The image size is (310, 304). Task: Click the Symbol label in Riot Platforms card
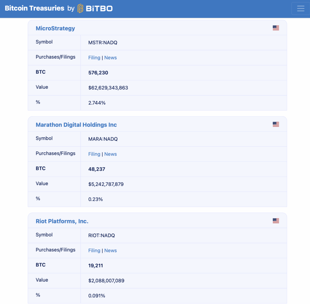tap(44, 235)
